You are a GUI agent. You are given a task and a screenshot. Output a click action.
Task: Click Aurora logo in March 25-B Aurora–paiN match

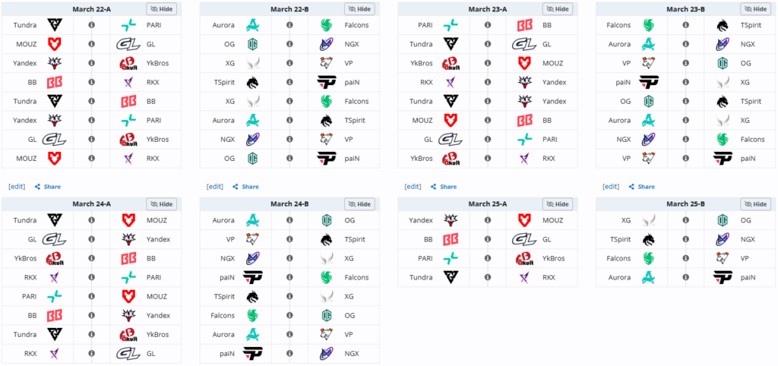(650, 277)
